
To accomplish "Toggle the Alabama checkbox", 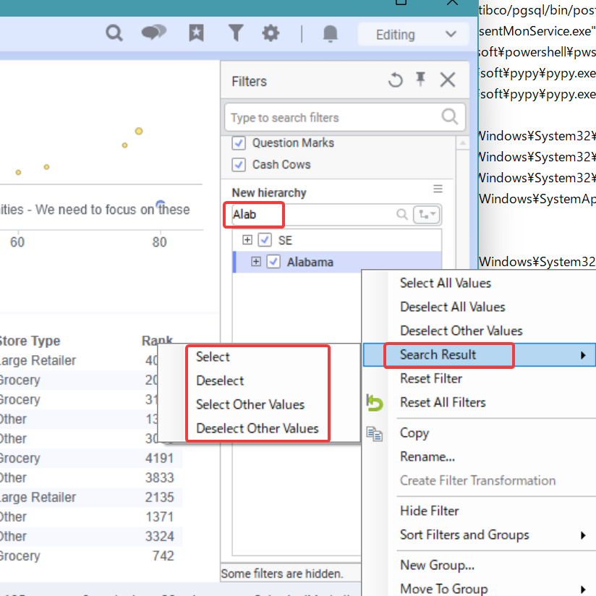I will (x=273, y=262).
